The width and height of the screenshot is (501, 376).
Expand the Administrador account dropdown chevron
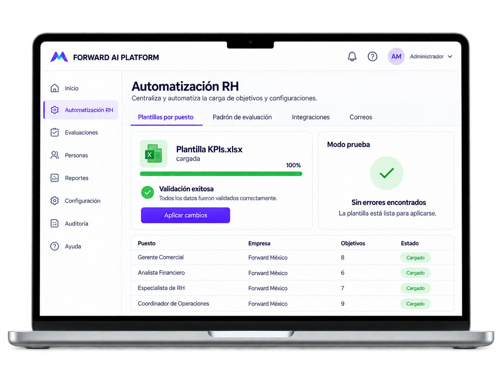click(x=450, y=56)
